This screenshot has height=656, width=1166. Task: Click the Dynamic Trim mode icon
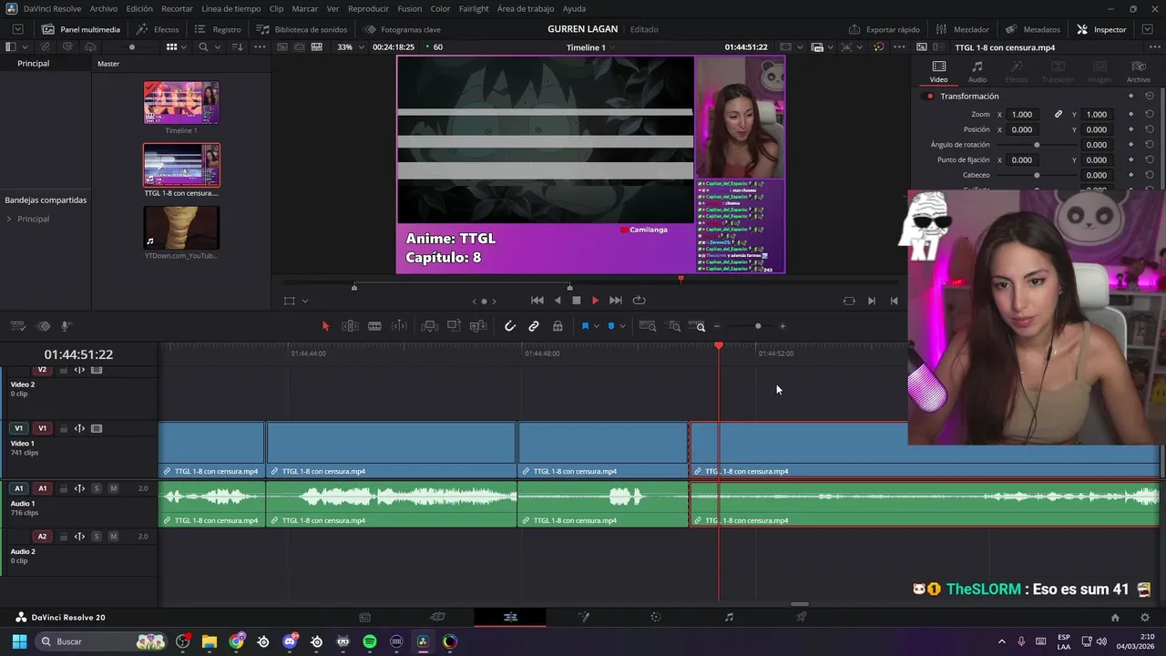399,326
